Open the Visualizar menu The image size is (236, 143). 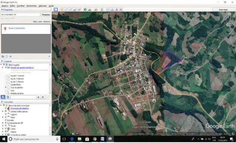[21, 6]
